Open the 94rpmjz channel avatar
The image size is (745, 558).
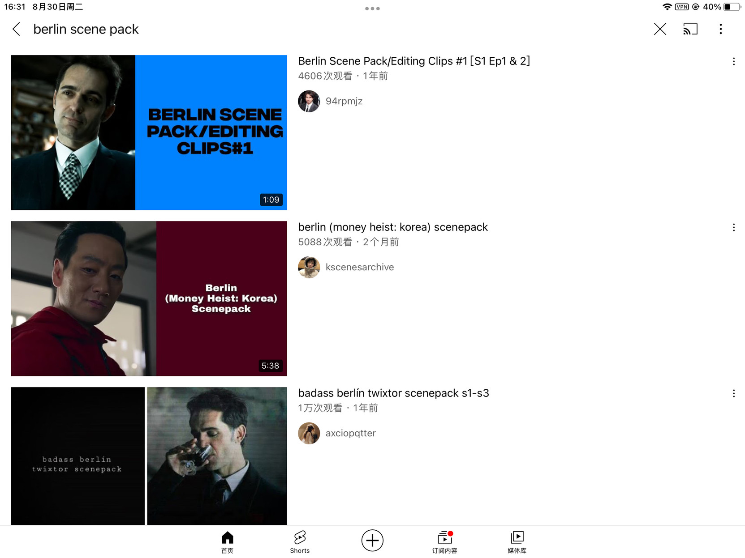click(x=309, y=101)
